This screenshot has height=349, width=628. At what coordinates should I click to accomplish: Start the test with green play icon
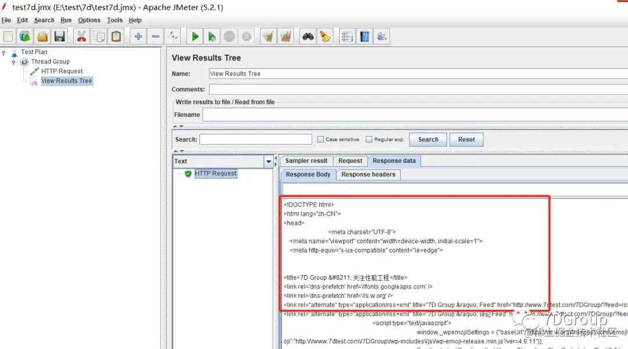click(195, 37)
